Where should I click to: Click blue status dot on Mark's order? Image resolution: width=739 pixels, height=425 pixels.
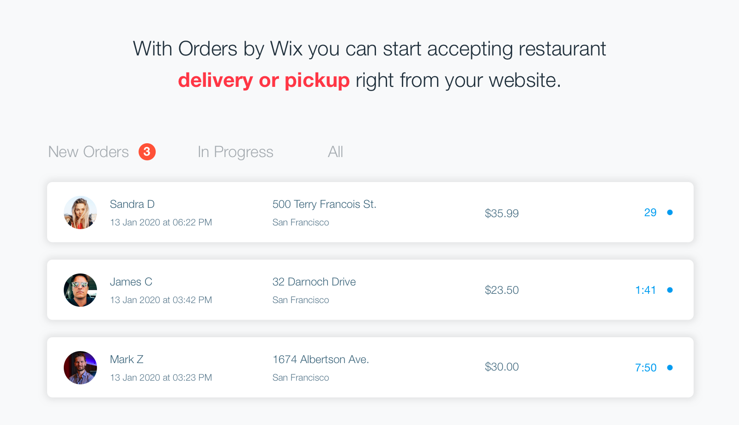(x=670, y=368)
